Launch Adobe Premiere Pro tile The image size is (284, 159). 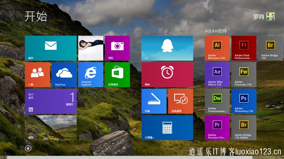[x=217, y=128]
